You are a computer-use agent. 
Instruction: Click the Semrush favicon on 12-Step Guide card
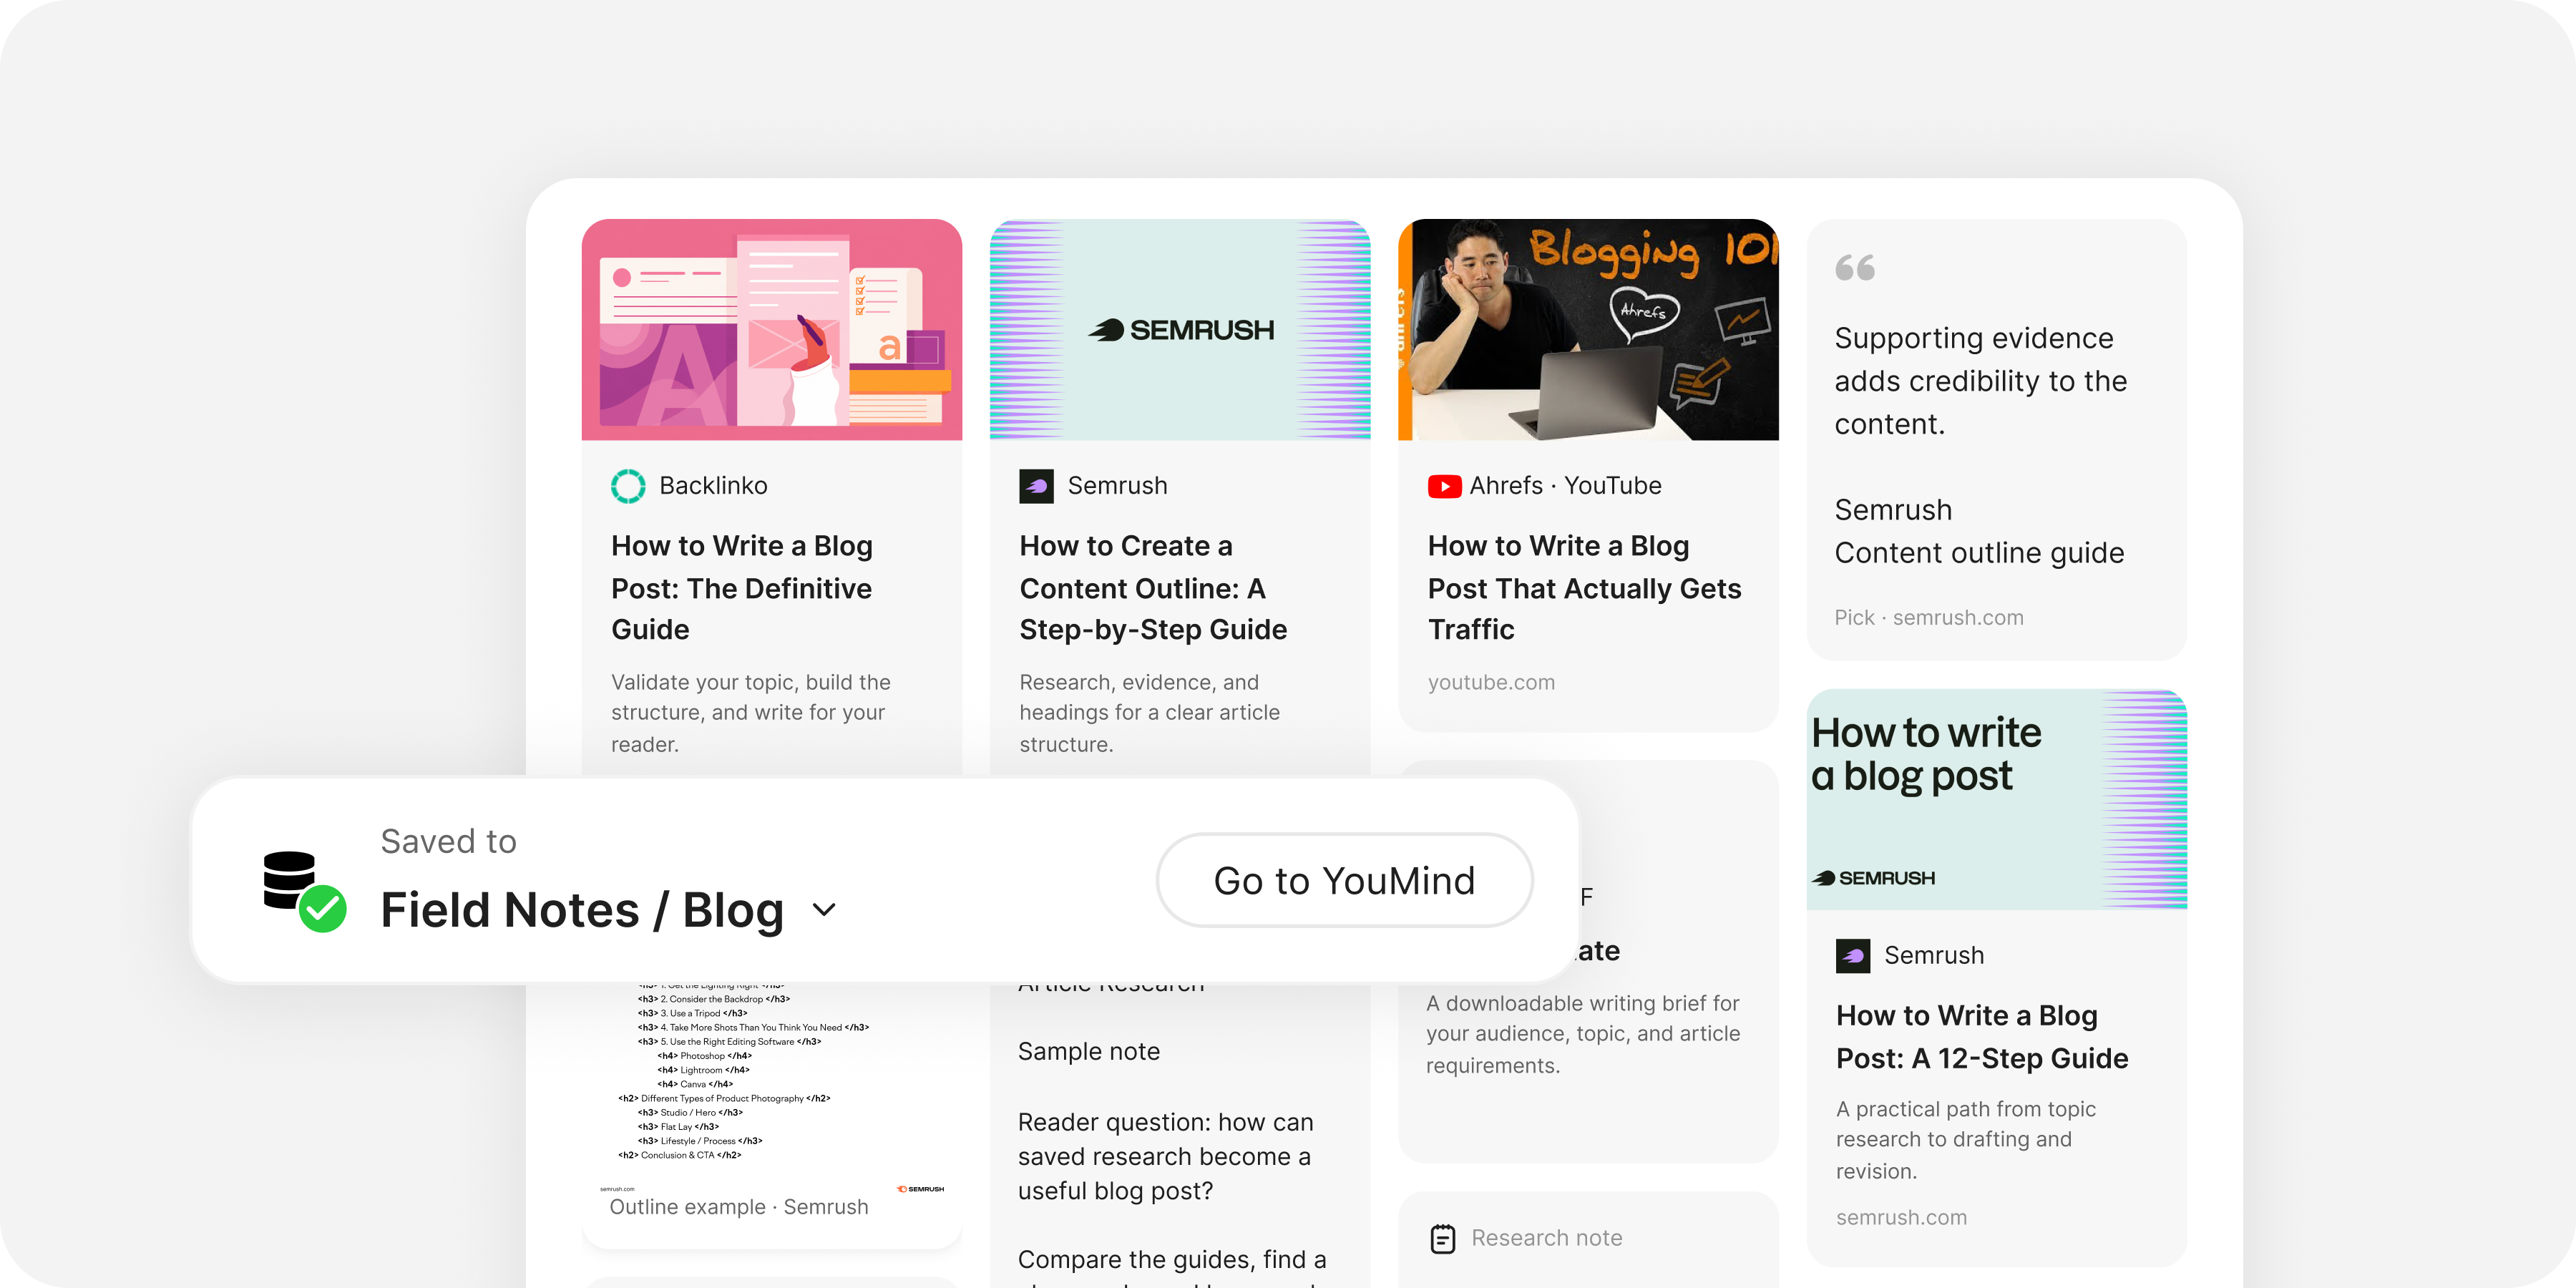point(1852,955)
